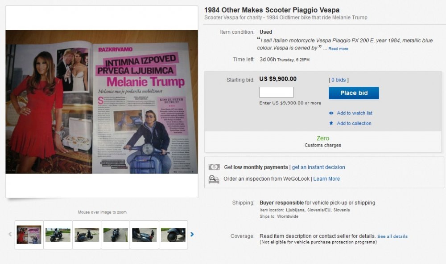Add to collection
This screenshot has height=264, width=446.
point(354,123)
